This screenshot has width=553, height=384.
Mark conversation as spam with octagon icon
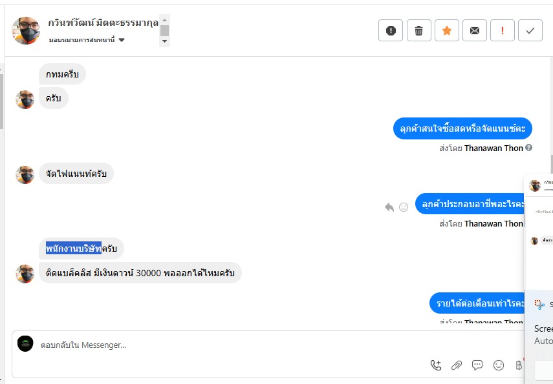tap(391, 30)
